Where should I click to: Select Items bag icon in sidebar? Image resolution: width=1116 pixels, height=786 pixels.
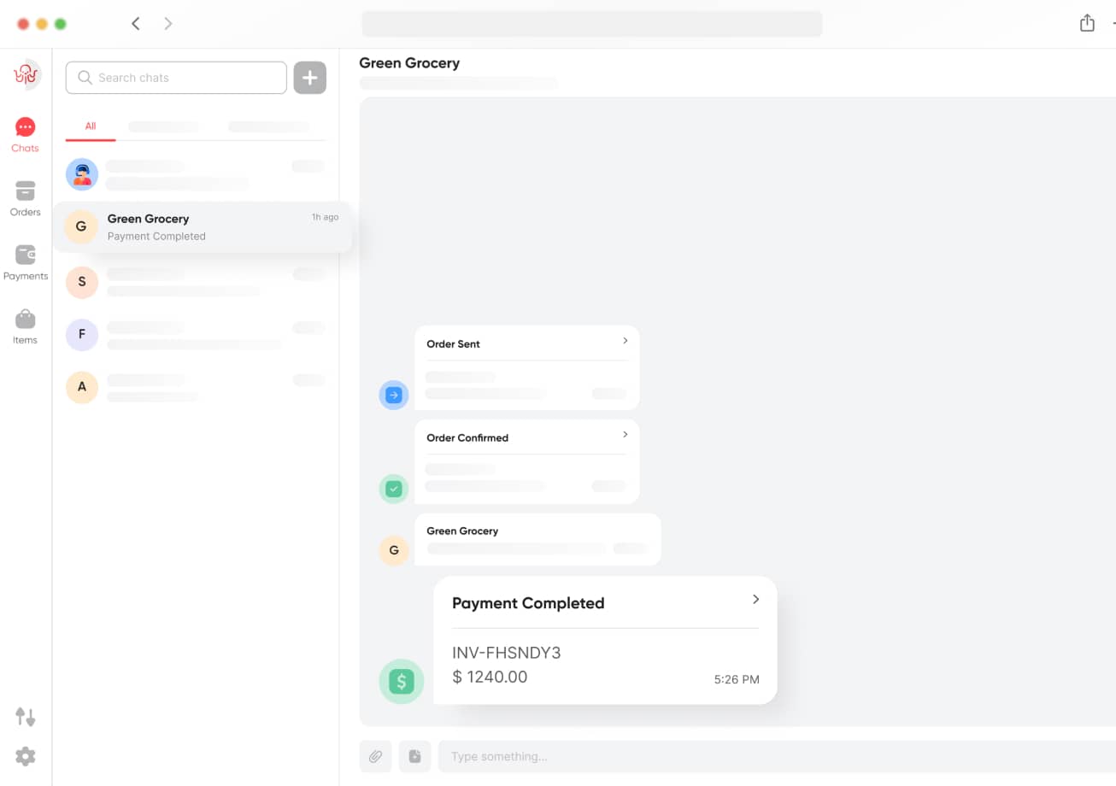[25, 326]
